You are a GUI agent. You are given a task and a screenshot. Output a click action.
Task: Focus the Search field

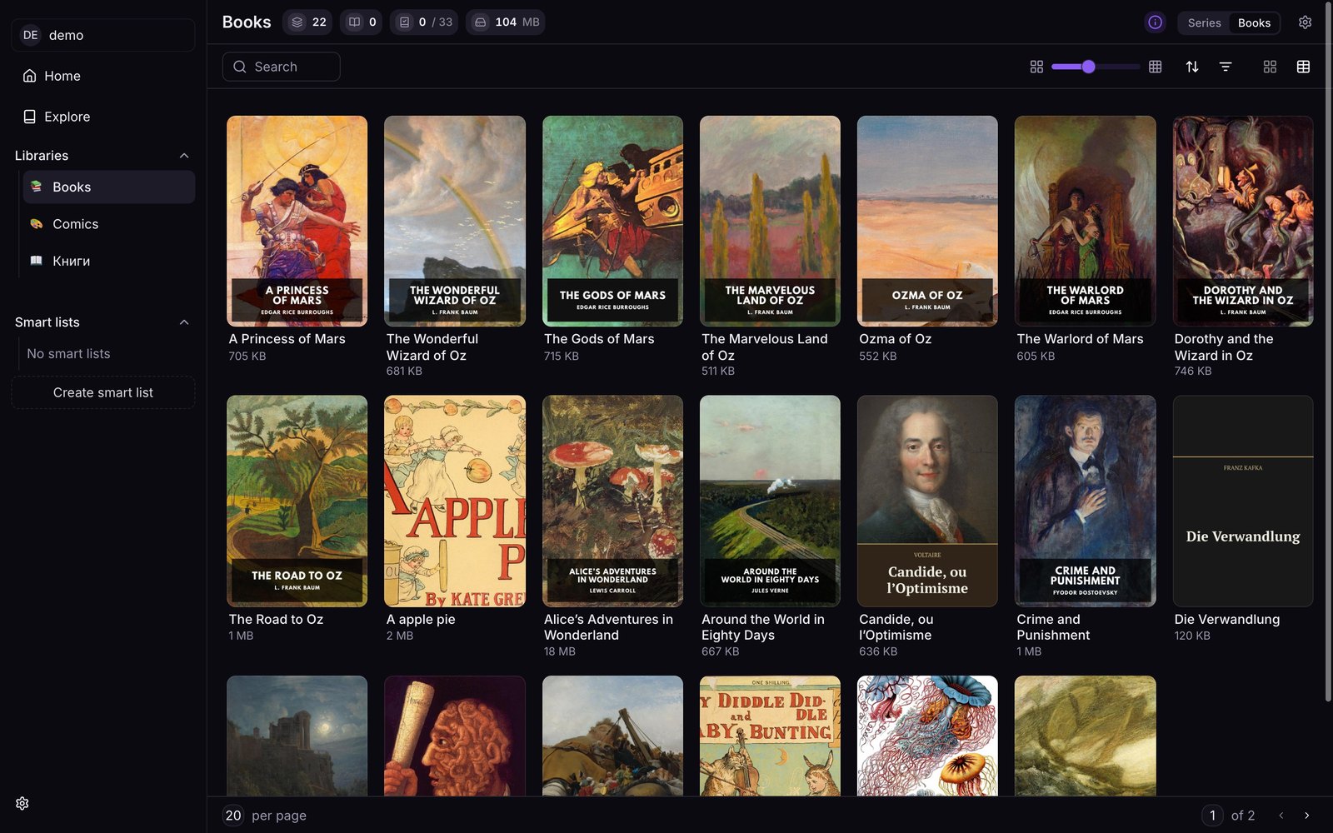pyautogui.click(x=281, y=67)
